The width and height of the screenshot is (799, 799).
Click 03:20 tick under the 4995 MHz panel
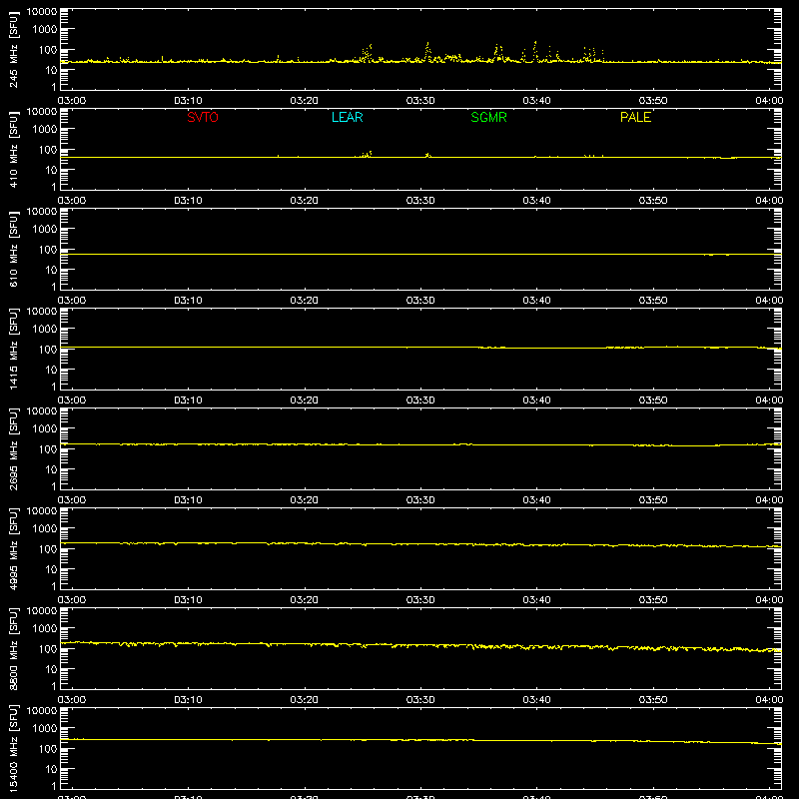pos(305,600)
